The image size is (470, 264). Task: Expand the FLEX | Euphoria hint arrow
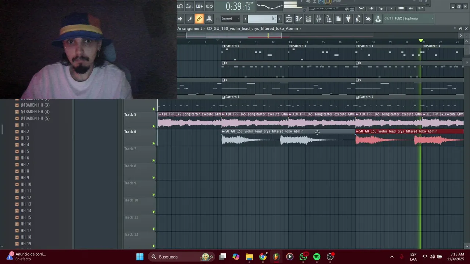coord(432,19)
